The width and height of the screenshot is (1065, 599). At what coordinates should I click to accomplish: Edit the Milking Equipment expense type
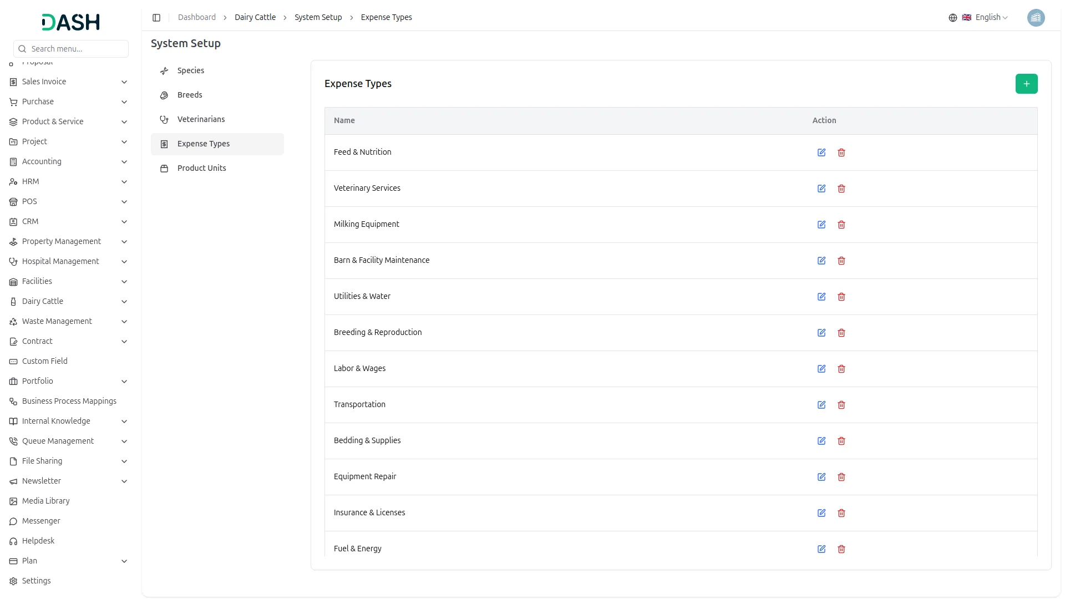point(821,225)
